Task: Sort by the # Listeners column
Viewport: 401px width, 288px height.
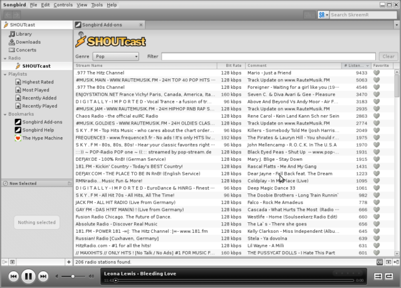Action: point(357,65)
